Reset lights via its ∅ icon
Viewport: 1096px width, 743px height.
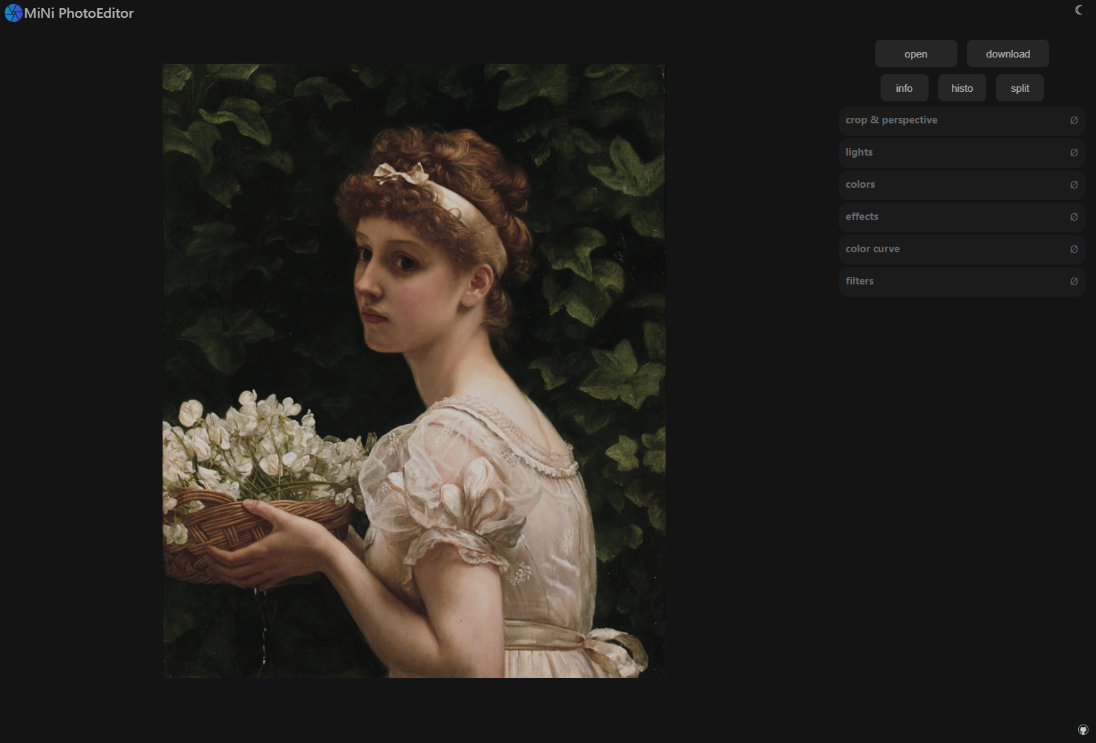point(1074,153)
